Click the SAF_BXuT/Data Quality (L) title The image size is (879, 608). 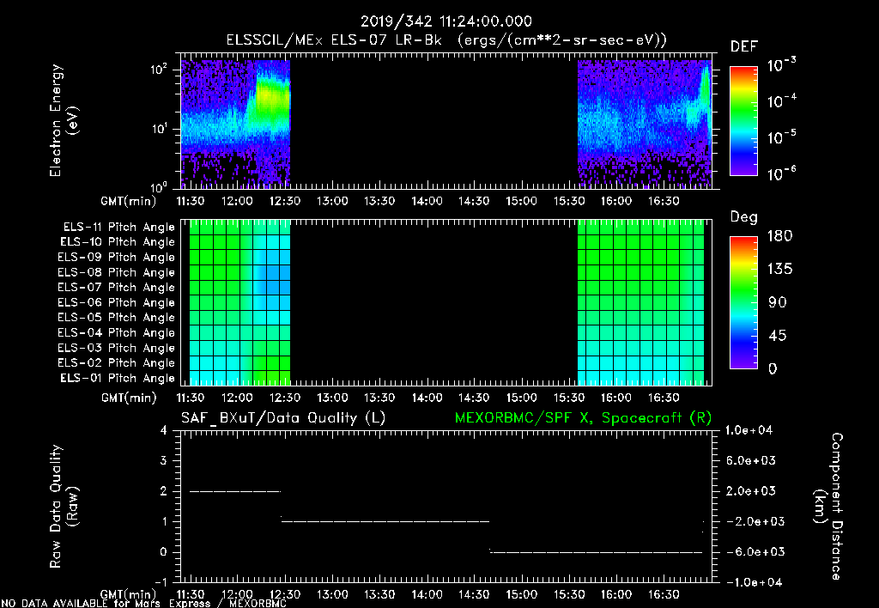(x=283, y=418)
